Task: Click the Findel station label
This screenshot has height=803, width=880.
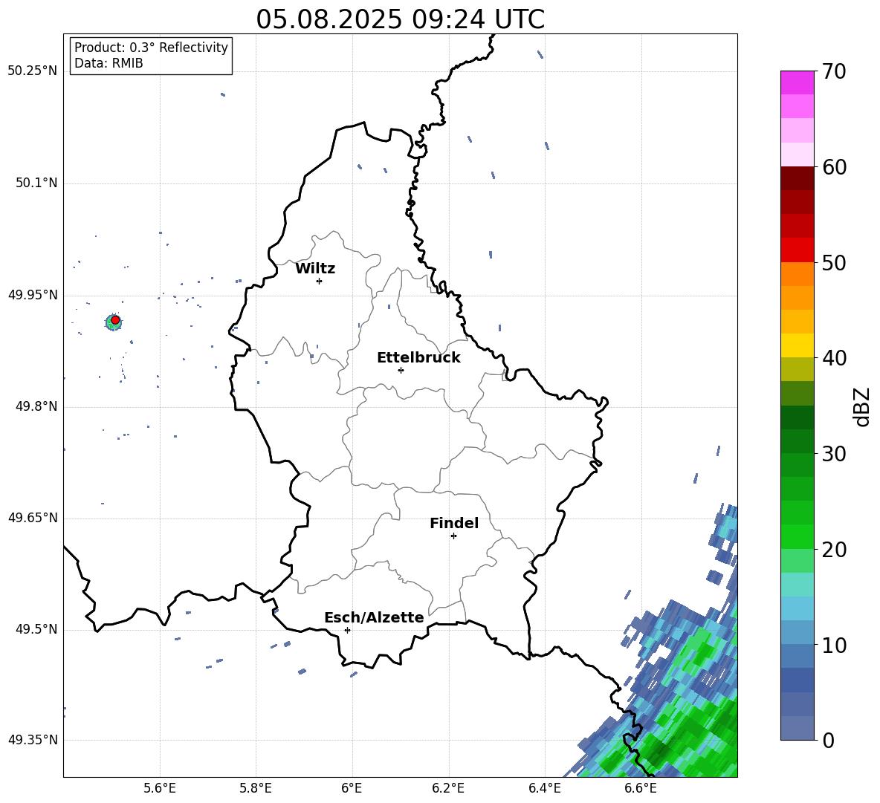Action: click(454, 523)
